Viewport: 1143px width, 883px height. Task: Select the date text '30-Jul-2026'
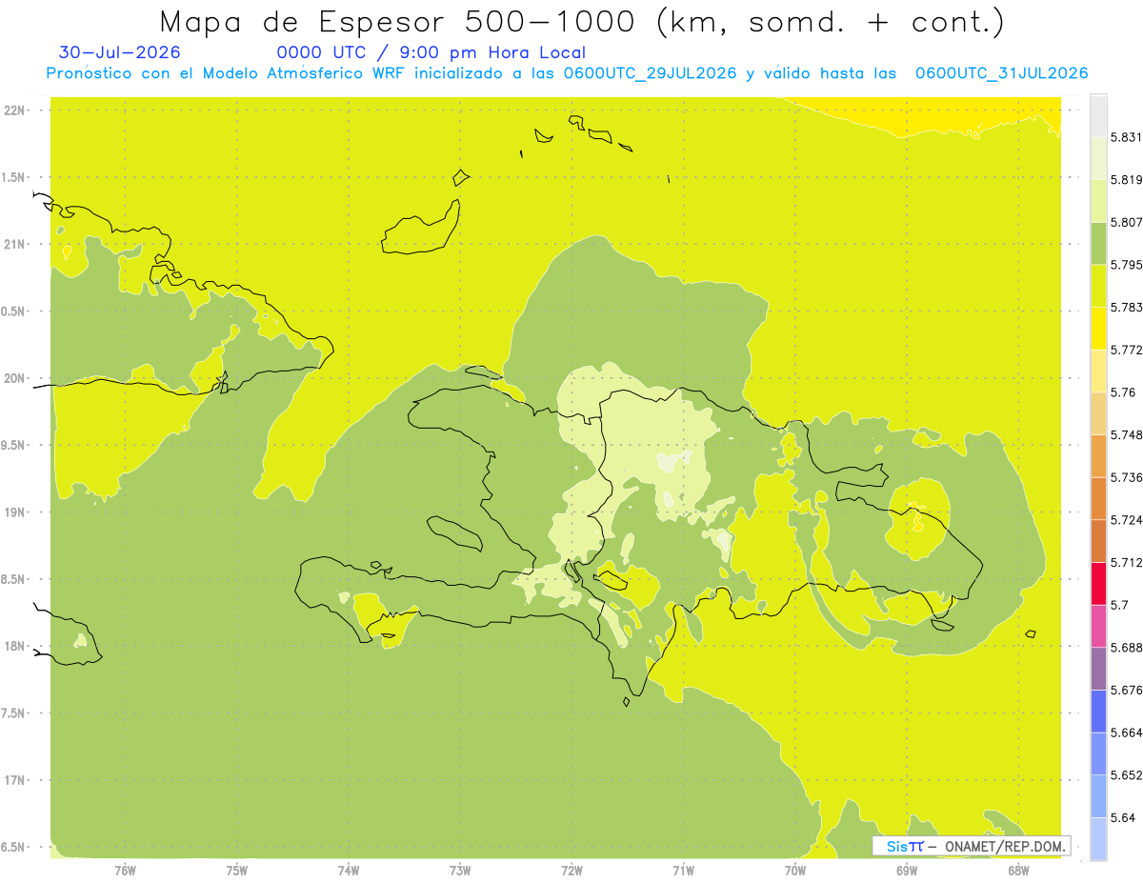119,52
